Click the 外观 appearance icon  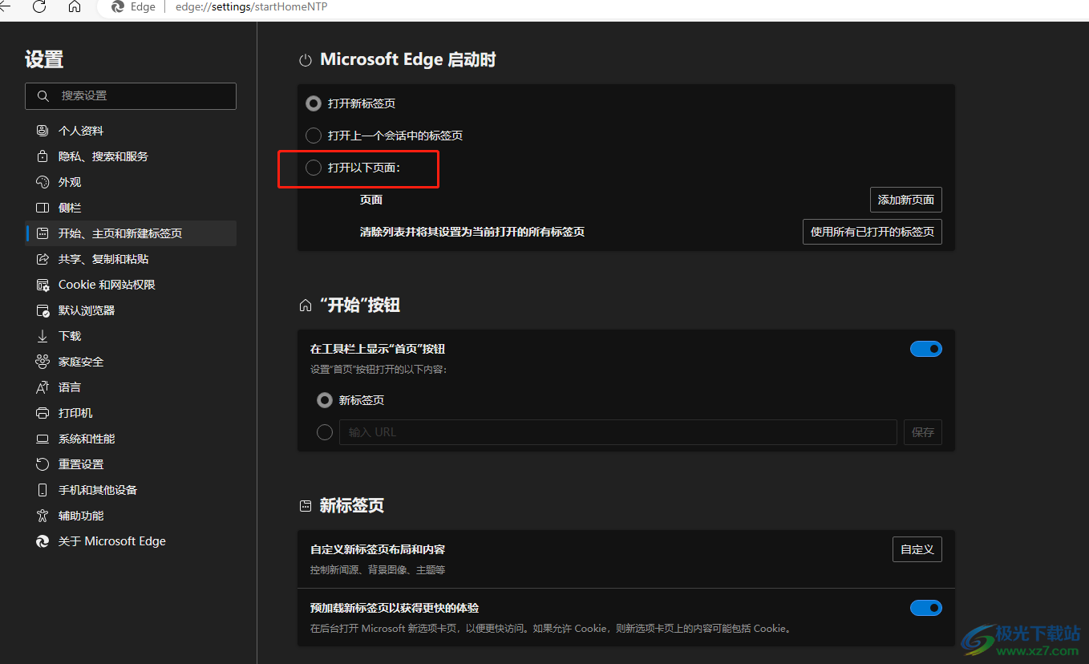[43, 182]
